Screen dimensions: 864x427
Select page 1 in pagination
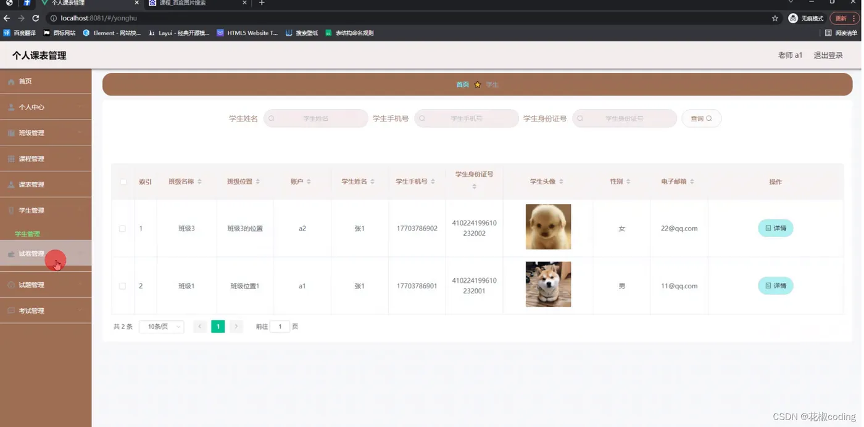[x=218, y=327]
